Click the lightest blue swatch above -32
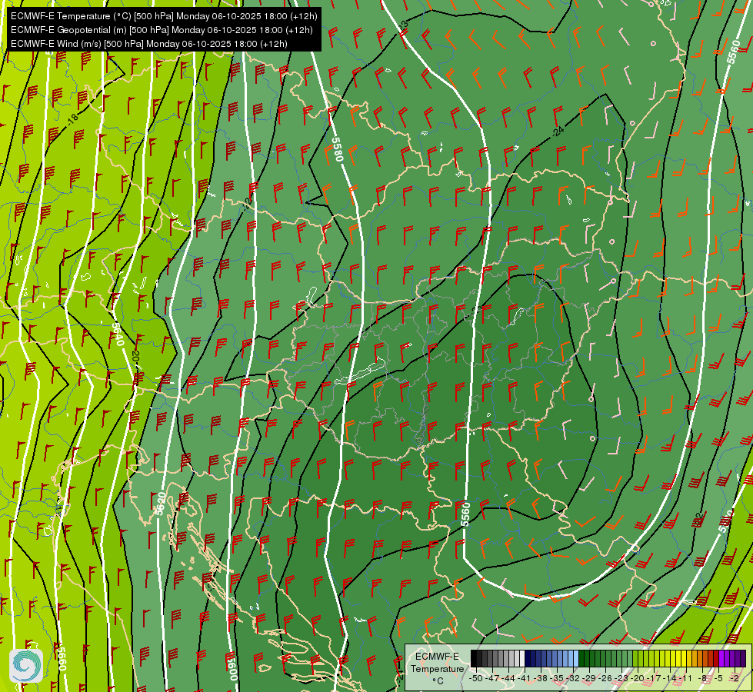Viewport: 753px width, 692px height. (x=576, y=658)
